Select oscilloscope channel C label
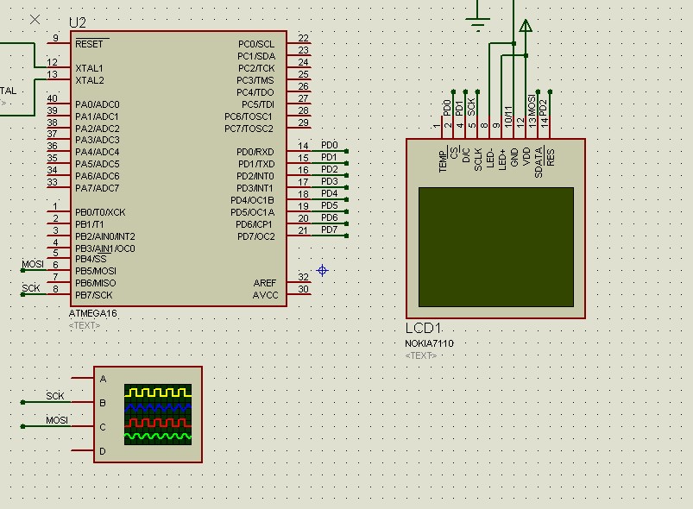Screen dimensions: 693x509 coord(103,427)
